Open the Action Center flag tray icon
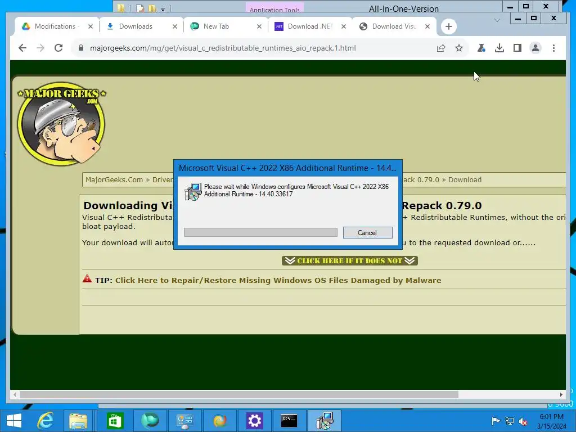This screenshot has width=576, height=432. click(496, 421)
